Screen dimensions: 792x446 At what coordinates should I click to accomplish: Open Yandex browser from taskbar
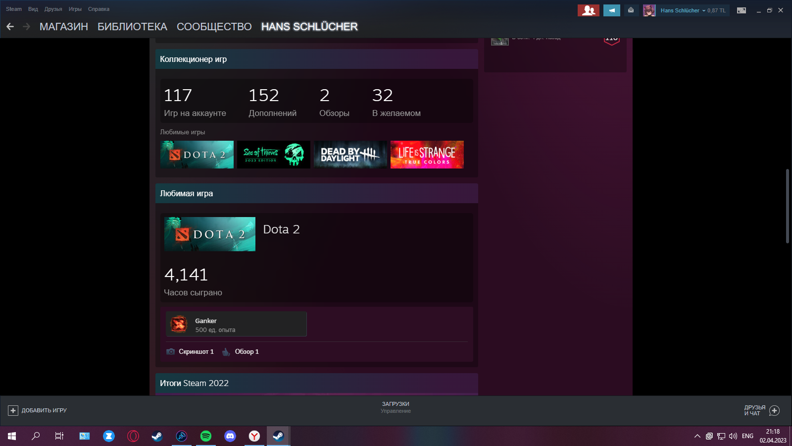(254, 436)
